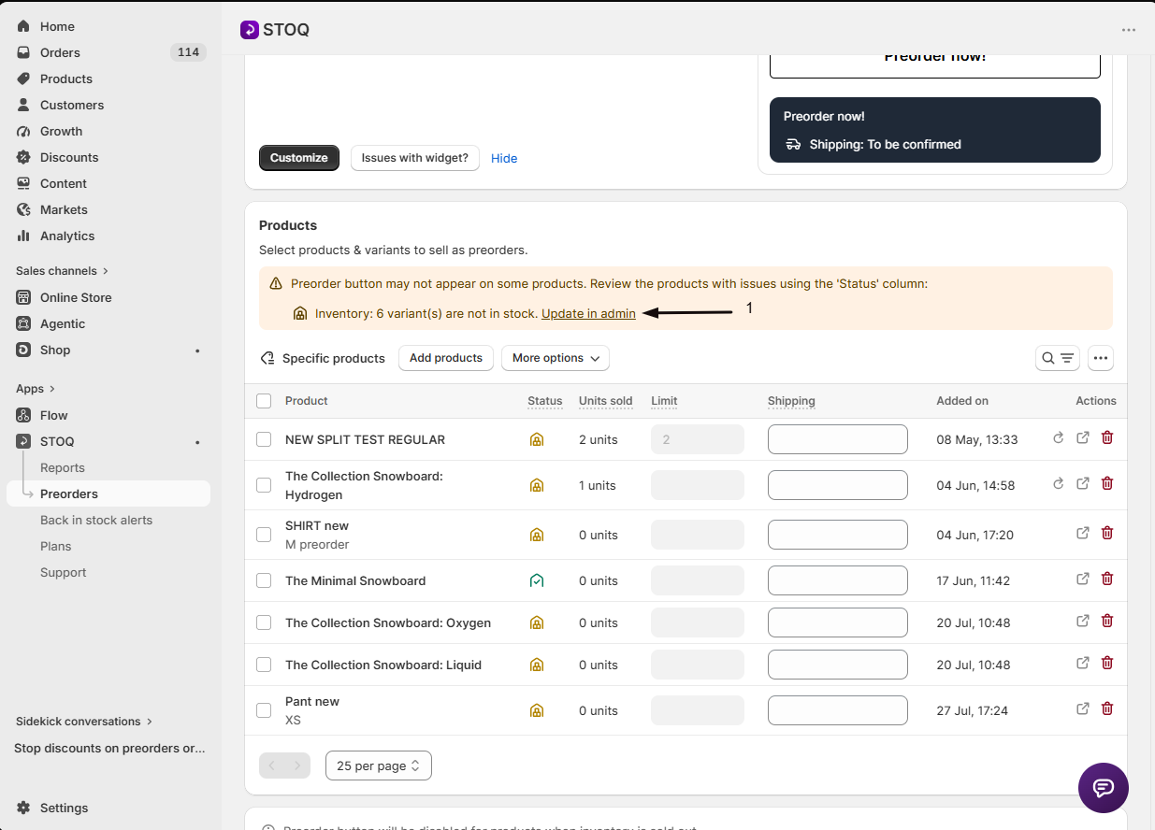Delete The Minimal Snowboard row

[1107, 579]
